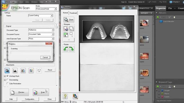Image resolution: width=184 pixels, height=103 pixels.
Task: Select the Fix tab
Action: point(170,8)
